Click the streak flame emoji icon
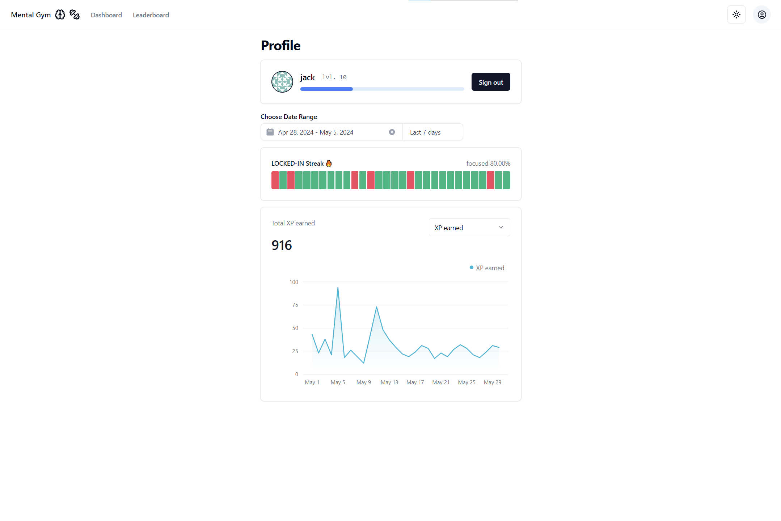This screenshot has width=781, height=521. pos(329,164)
